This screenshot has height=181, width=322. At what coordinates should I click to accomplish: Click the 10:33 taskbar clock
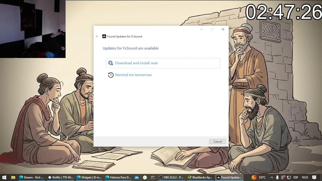pos(305,177)
